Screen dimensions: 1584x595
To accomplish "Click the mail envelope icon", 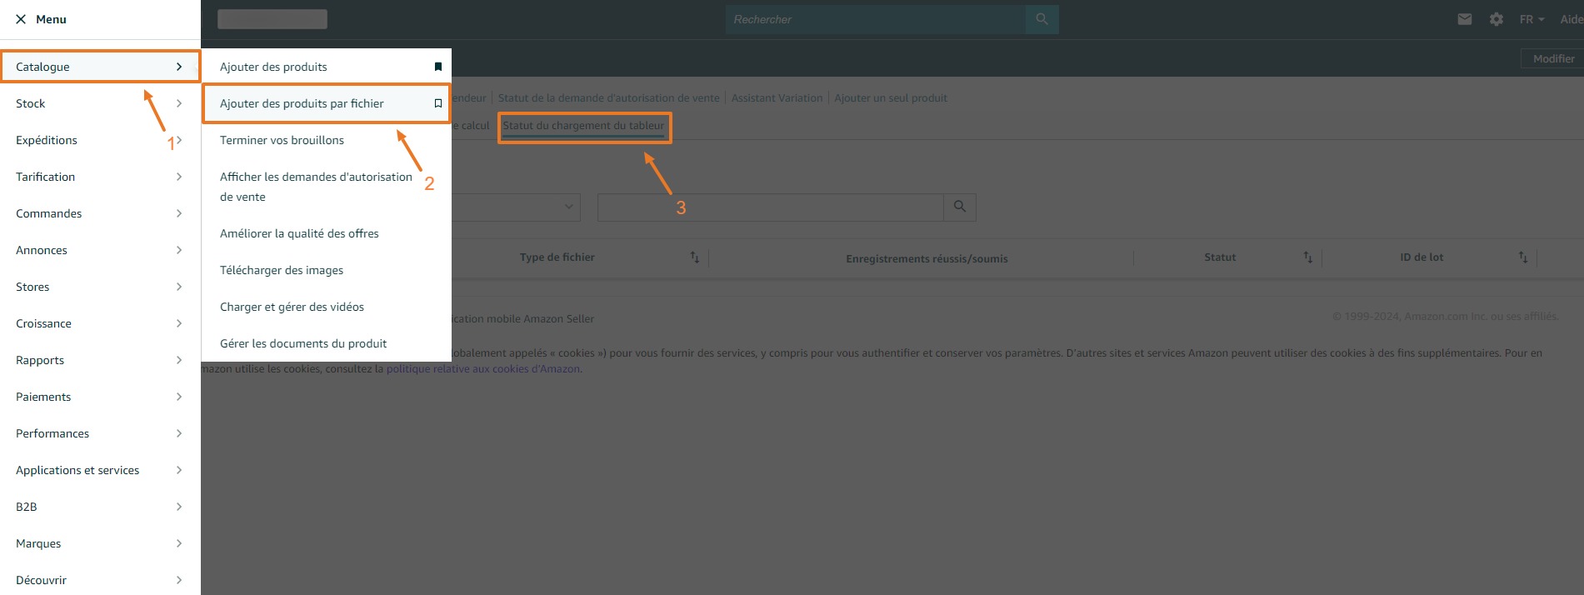I will click(1464, 19).
